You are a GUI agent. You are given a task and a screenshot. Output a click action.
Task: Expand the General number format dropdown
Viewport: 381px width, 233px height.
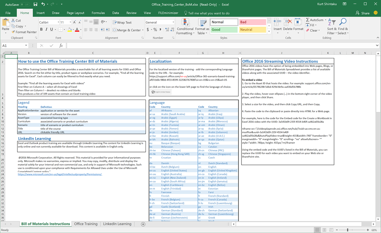[x=173, y=22]
